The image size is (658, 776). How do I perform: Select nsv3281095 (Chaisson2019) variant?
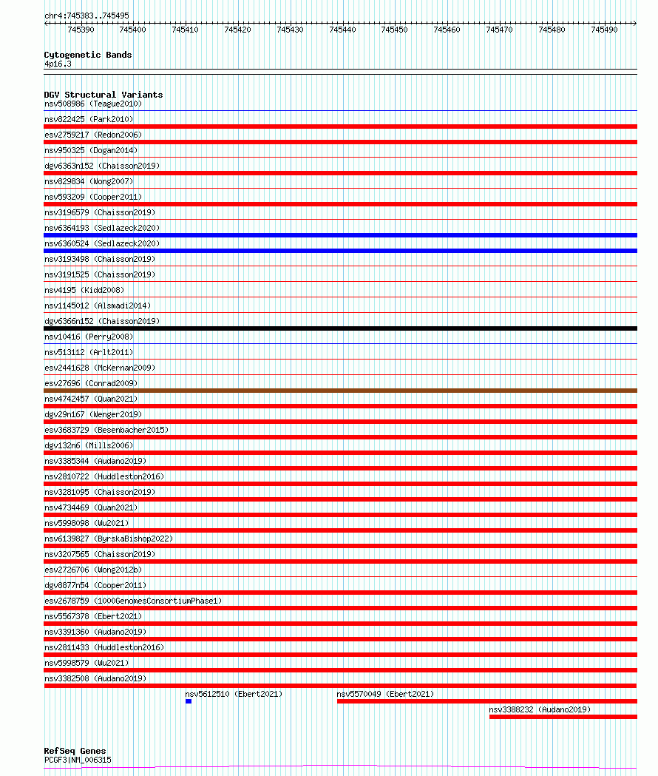click(100, 492)
